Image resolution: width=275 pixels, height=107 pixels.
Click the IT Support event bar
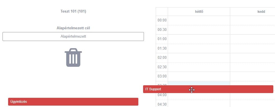point(208,89)
